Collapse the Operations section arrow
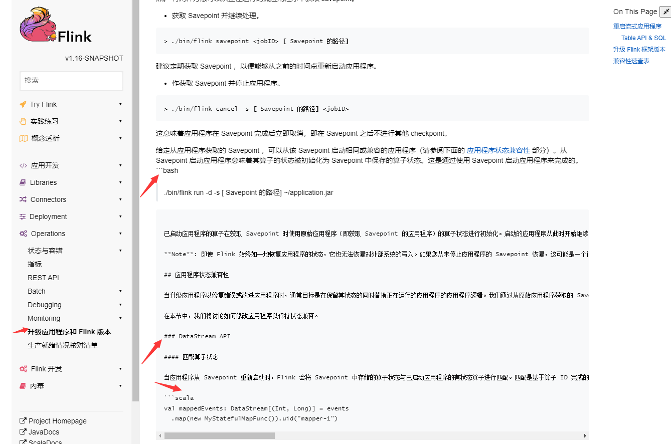Image resolution: width=671 pixels, height=444 pixels. [120, 234]
